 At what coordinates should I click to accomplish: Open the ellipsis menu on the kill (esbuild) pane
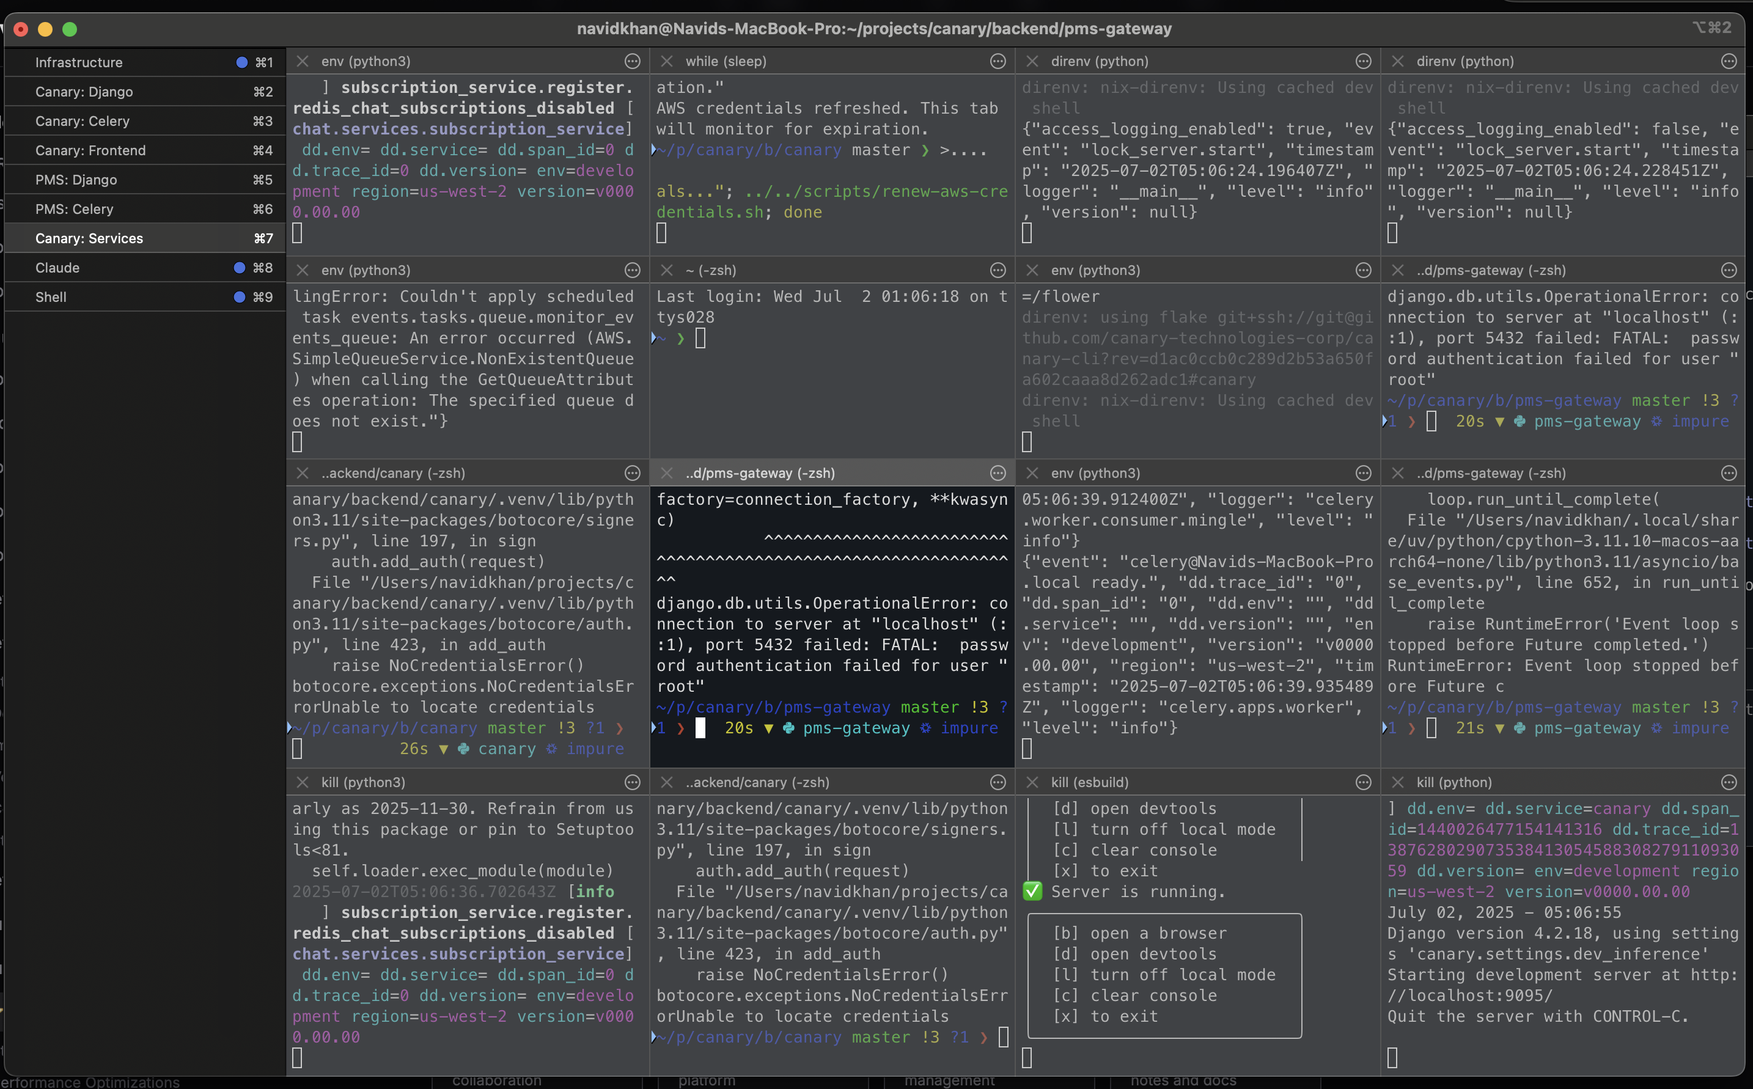[1364, 782]
